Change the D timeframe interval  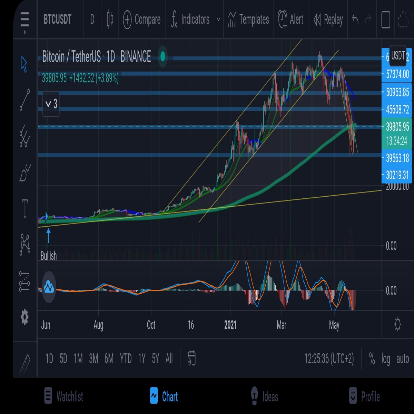pyautogui.click(x=92, y=19)
